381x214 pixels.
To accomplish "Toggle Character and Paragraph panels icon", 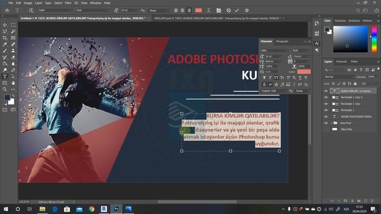I will point(218,11).
